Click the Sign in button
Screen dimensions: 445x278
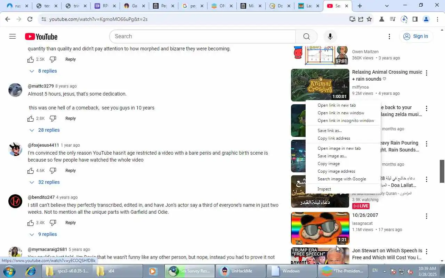pyautogui.click(x=416, y=36)
